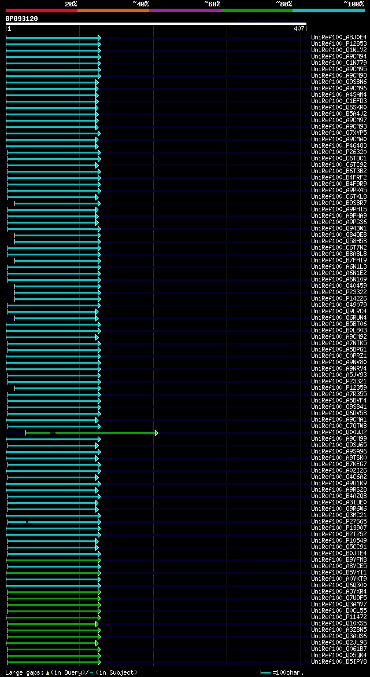
Task: Click the red 20% legend segment
Action: pos(42,10)
